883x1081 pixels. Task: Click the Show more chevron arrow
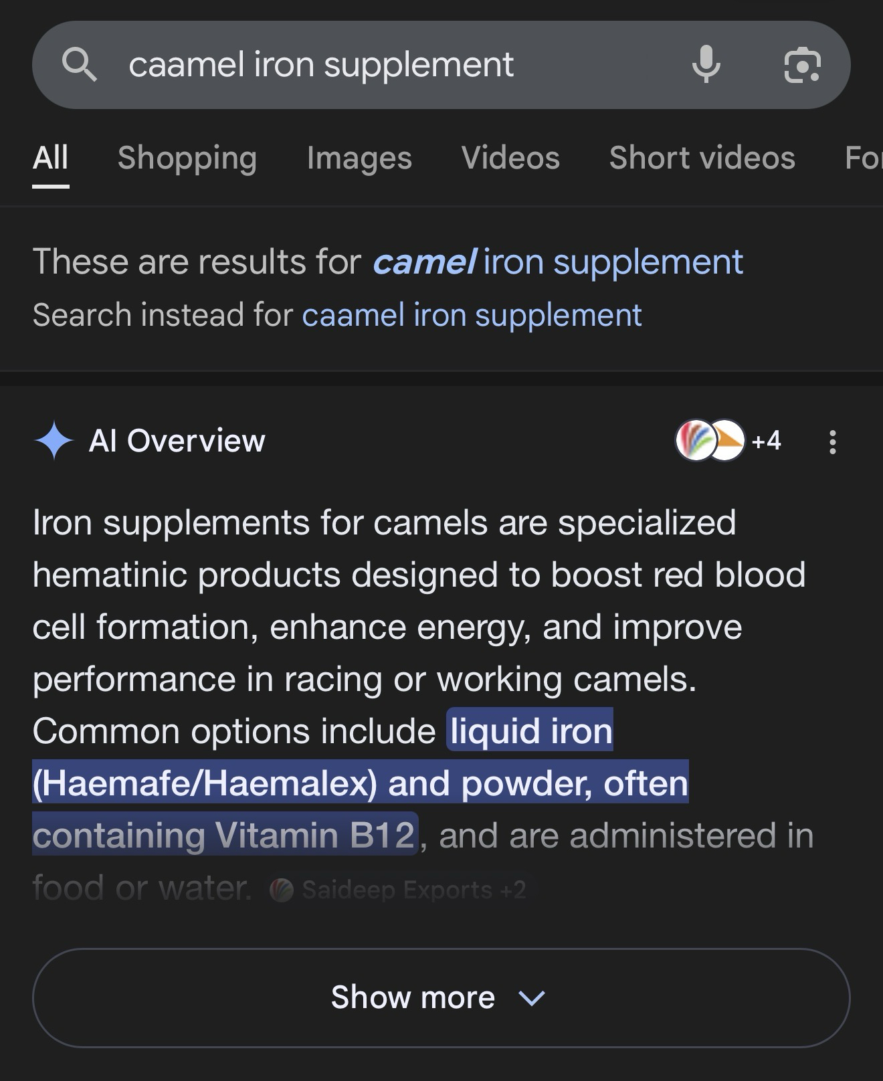[532, 998]
